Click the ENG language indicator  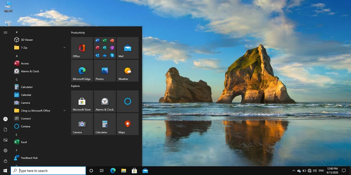tap(321, 171)
